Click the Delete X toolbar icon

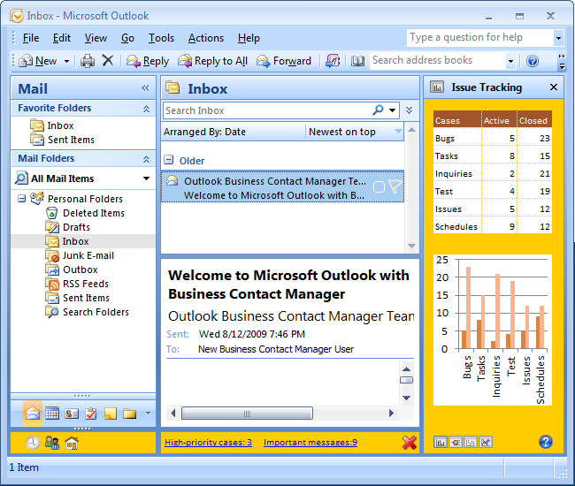point(107,60)
